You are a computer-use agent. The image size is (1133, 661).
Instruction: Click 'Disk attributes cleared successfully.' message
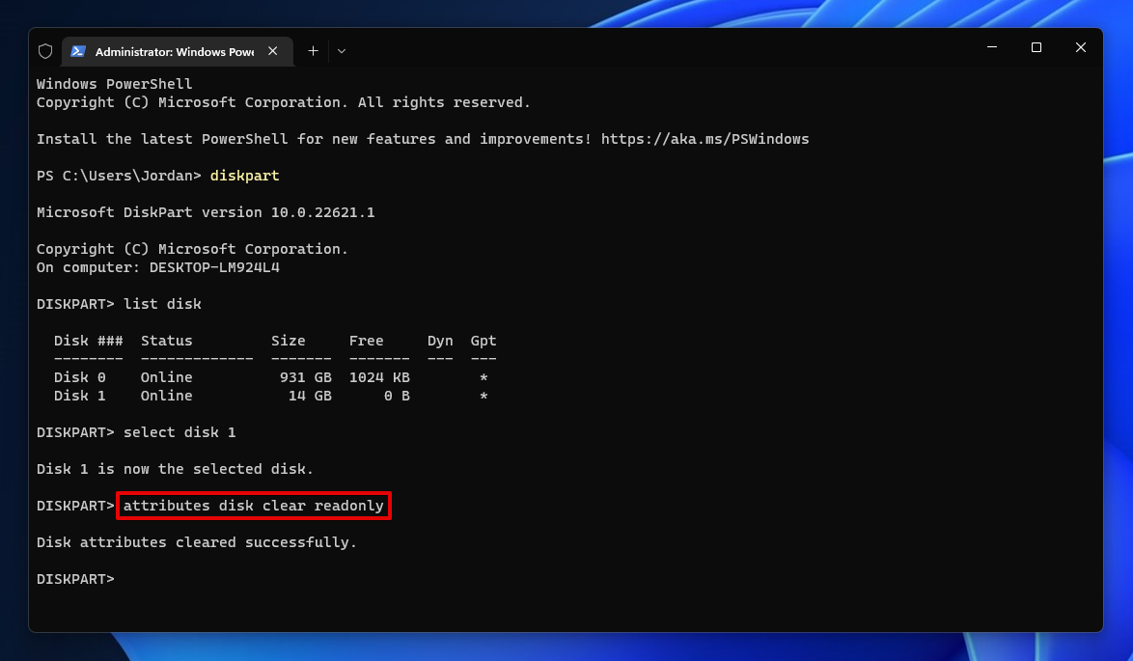click(197, 542)
